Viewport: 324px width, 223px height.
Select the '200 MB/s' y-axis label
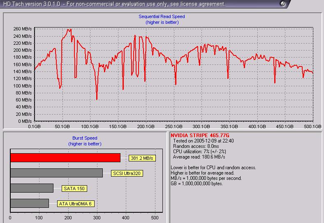click(x=23, y=50)
